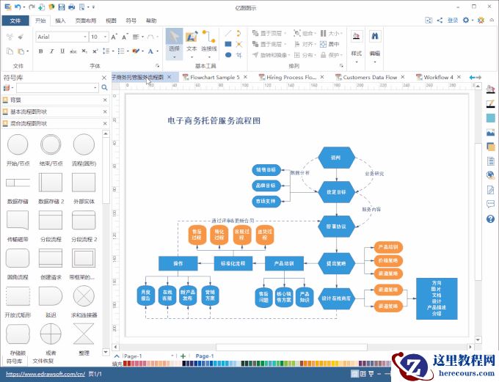Switch to the View ribbon tab

click(111, 21)
